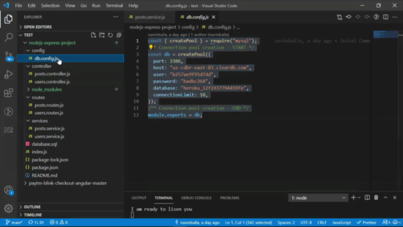Open the Extensions view
Image resolution: width=403 pixels, height=227 pixels.
click(8, 93)
